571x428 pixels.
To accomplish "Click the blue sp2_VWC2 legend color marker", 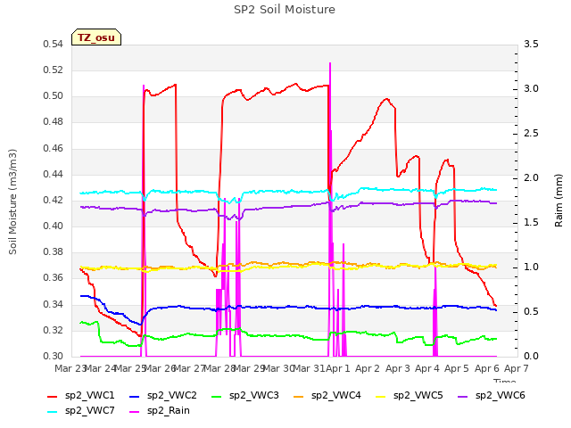I will 135,396.
